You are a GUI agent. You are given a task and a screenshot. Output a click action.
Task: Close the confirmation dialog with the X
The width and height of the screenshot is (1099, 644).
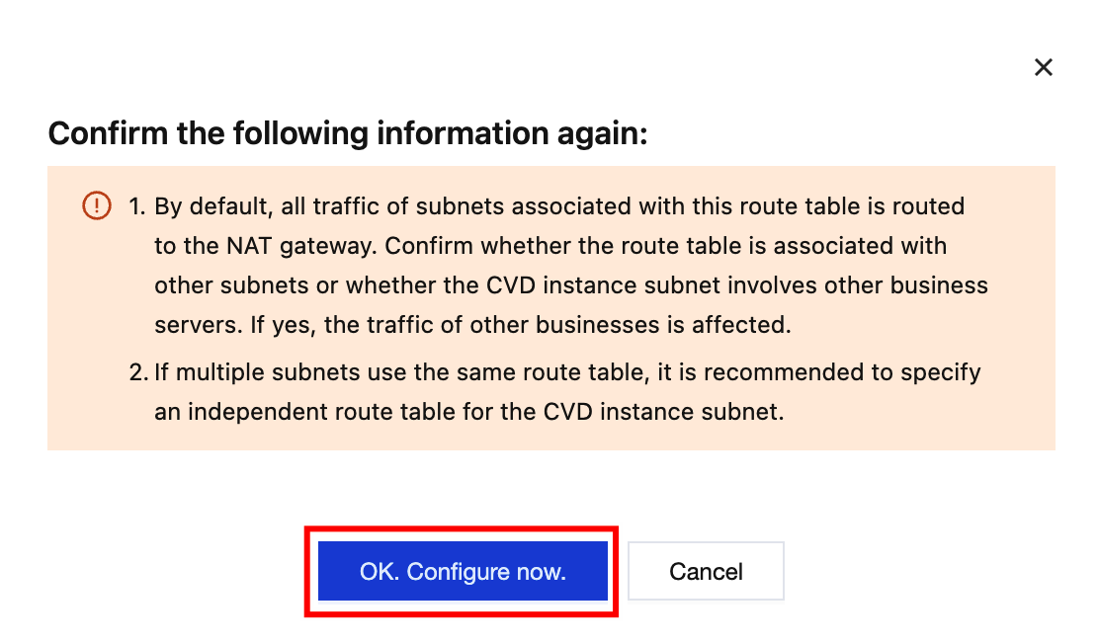(1043, 67)
